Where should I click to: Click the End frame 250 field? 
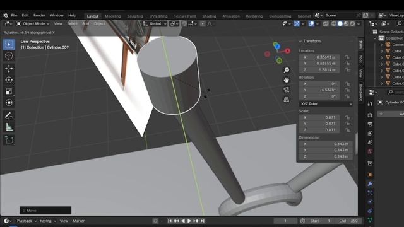point(348,221)
